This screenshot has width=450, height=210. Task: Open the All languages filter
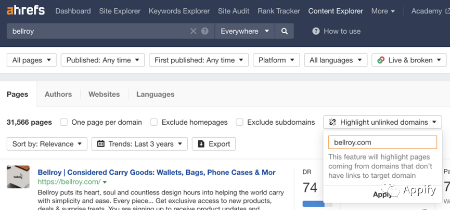tap(336, 60)
